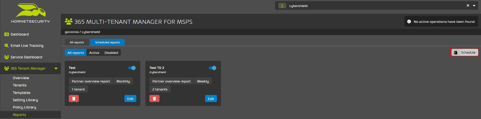Go to Overview submenu
This screenshot has width=481, height=119.
point(21,78)
